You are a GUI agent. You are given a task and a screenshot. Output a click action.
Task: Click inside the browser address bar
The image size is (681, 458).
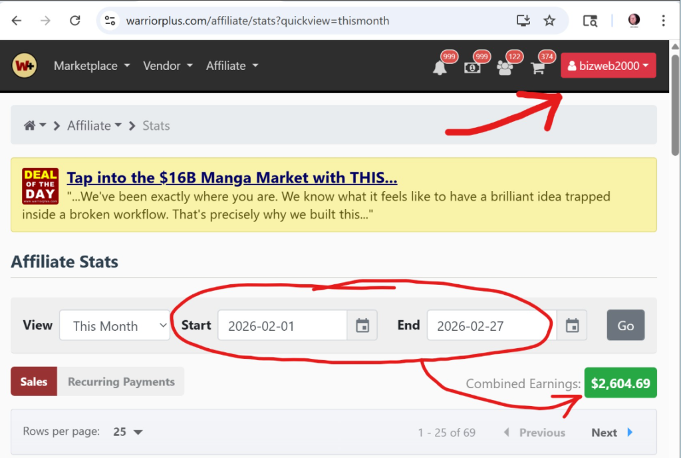point(266,21)
